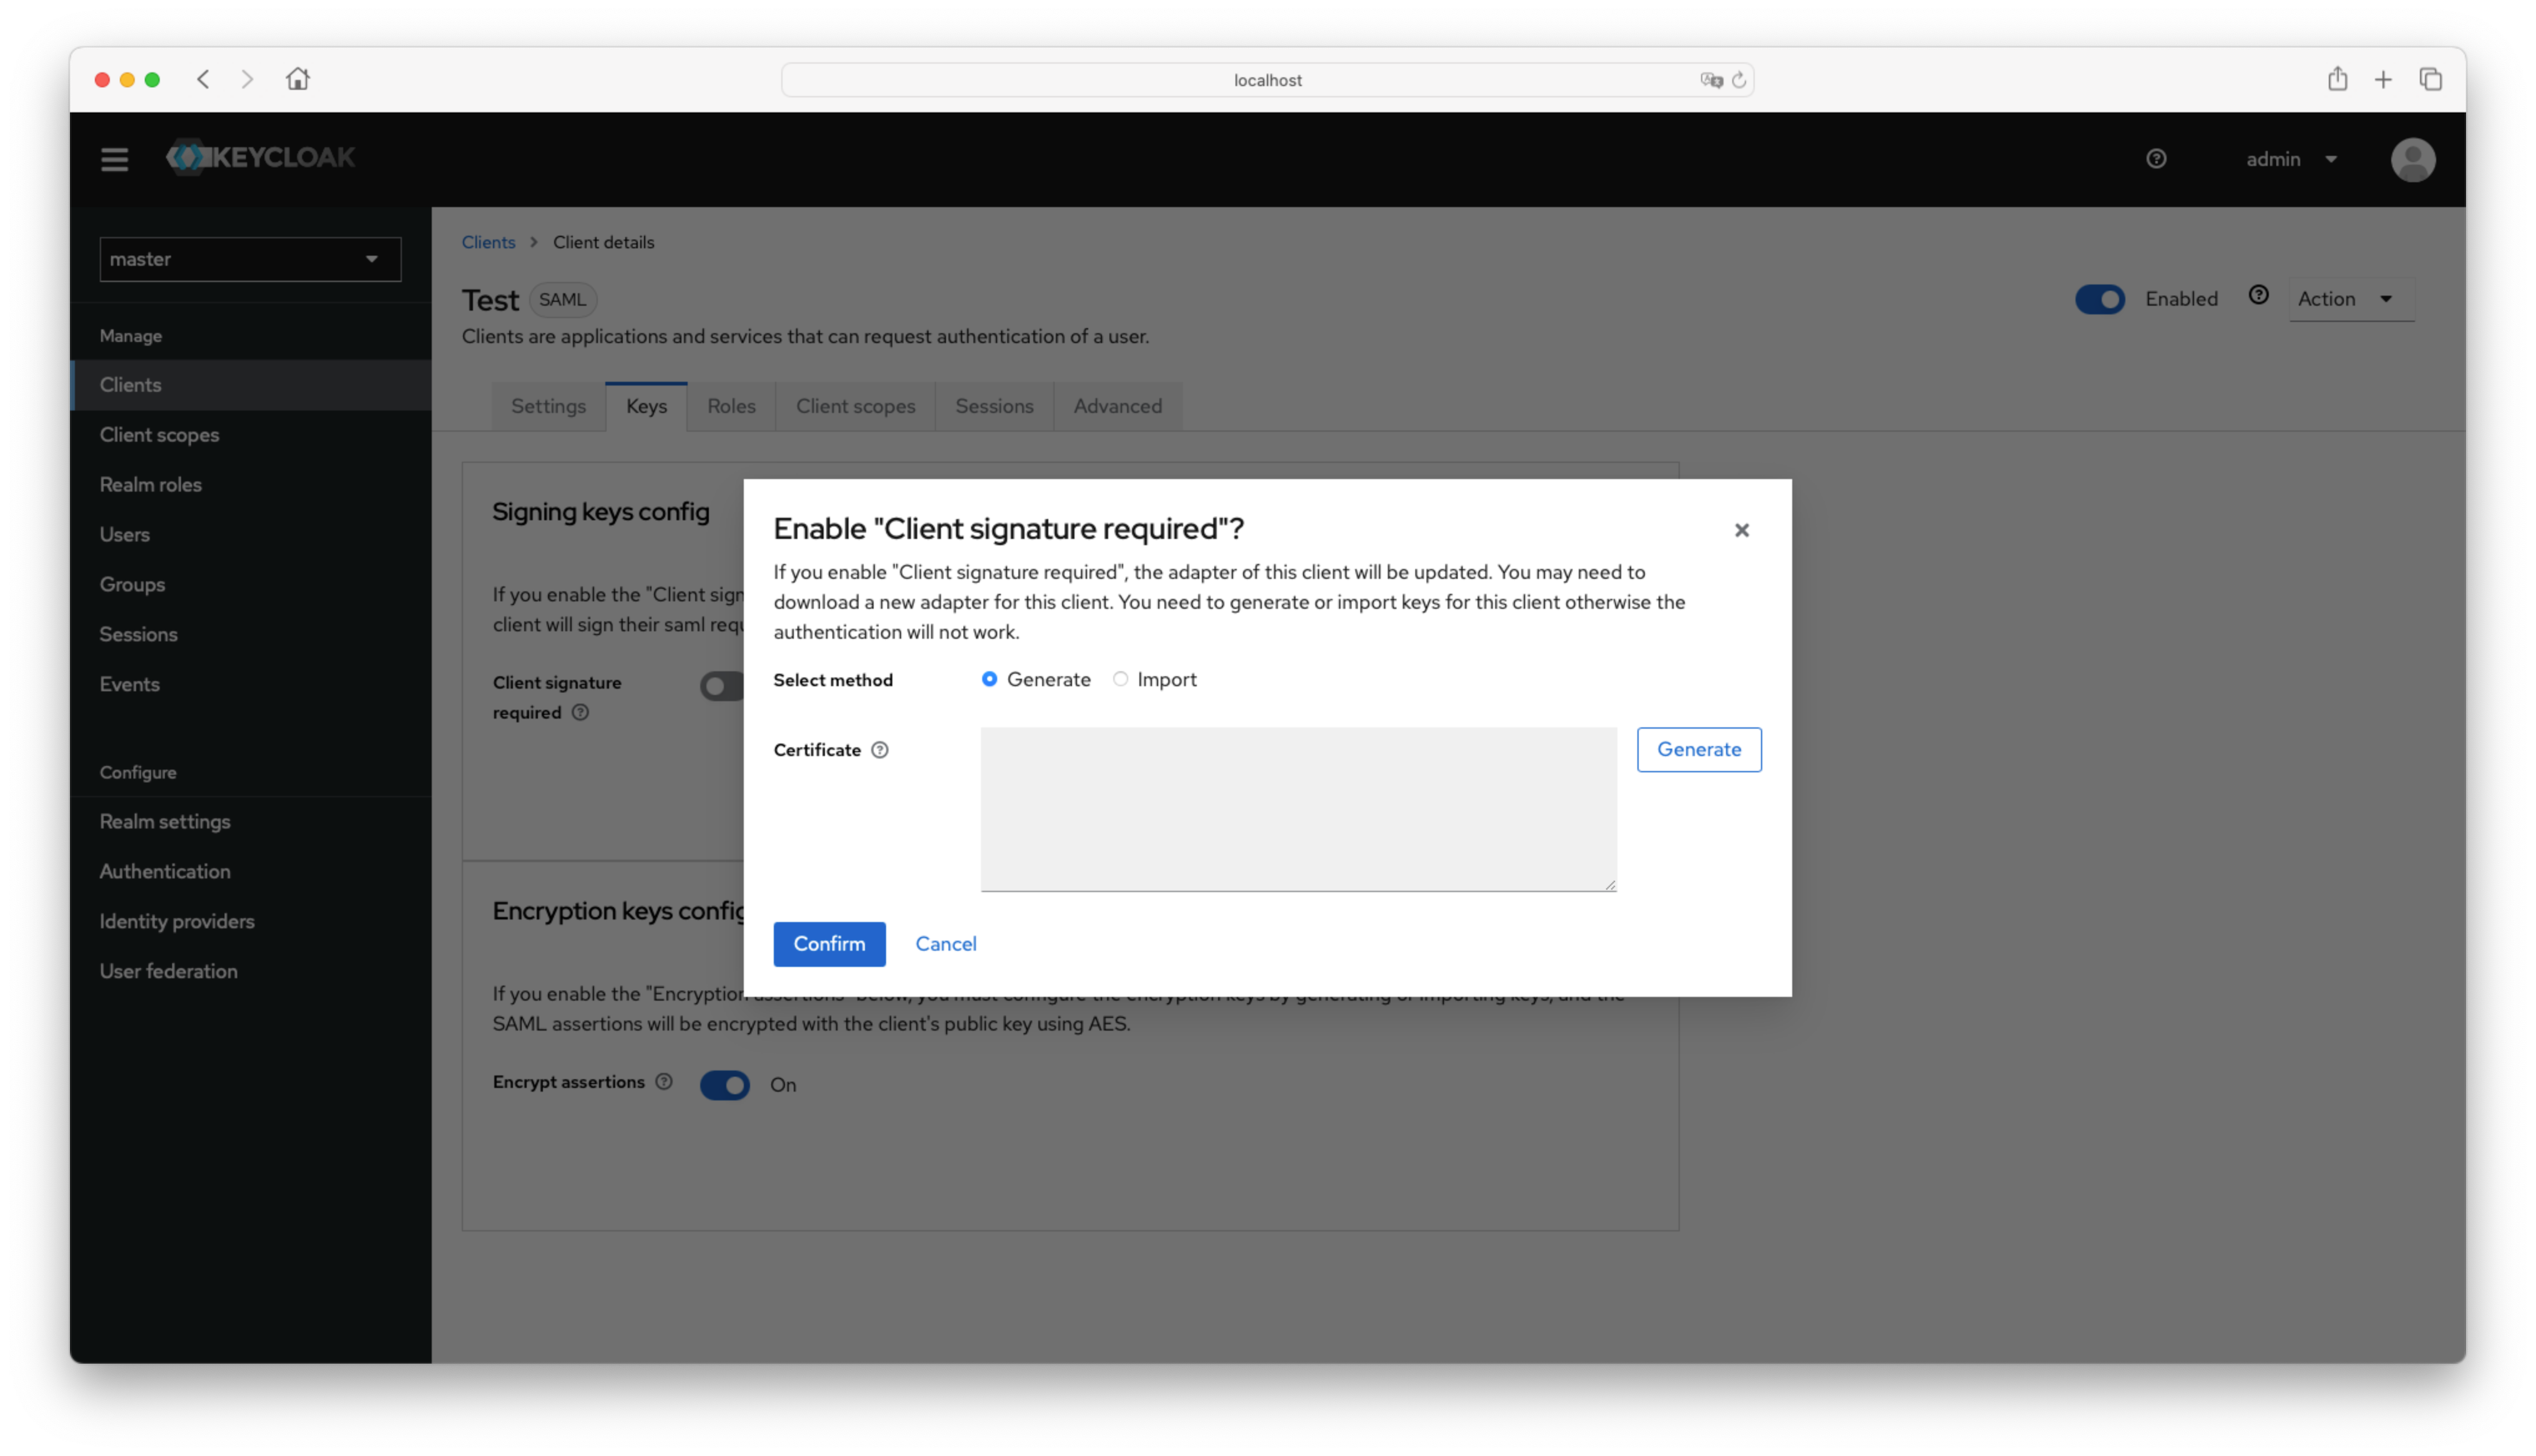The height and width of the screenshot is (1456, 2536).
Task: Click the SAML badge next to Test
Action: (562, 300)
